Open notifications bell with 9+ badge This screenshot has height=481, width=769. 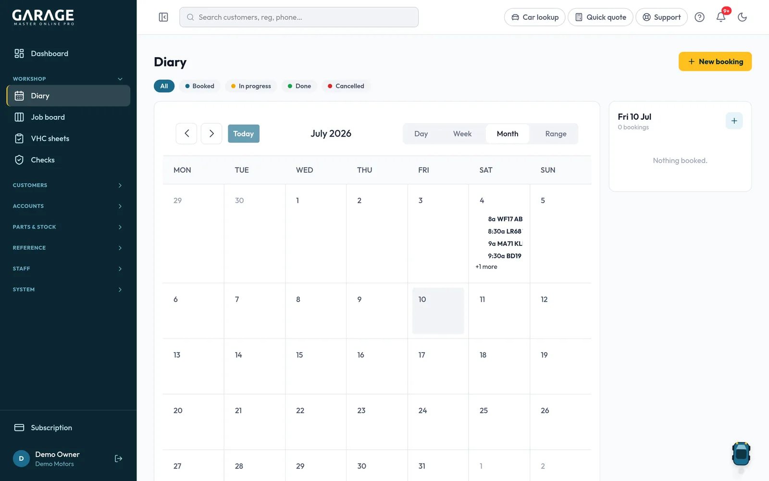click(x=721, y=17)
